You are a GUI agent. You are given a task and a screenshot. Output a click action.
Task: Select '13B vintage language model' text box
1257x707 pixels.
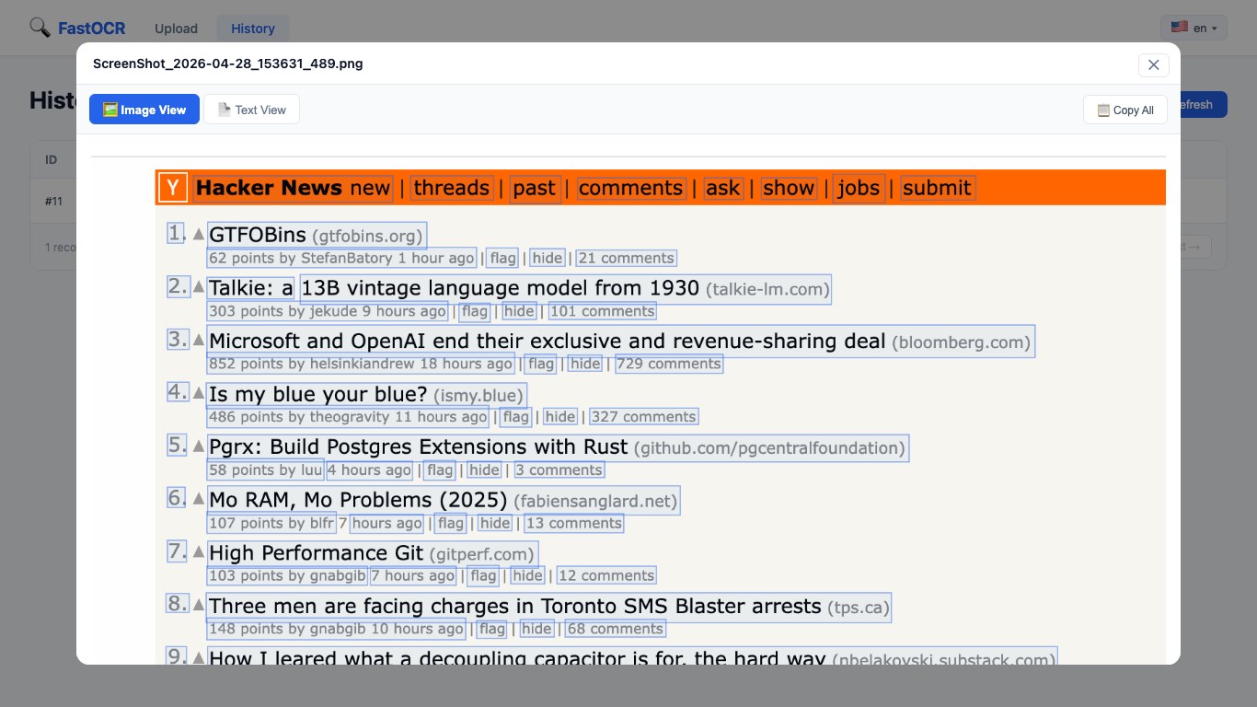566,289
